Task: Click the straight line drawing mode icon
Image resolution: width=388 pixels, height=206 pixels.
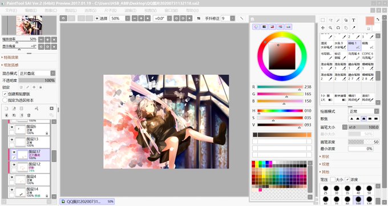Action: 242,18
